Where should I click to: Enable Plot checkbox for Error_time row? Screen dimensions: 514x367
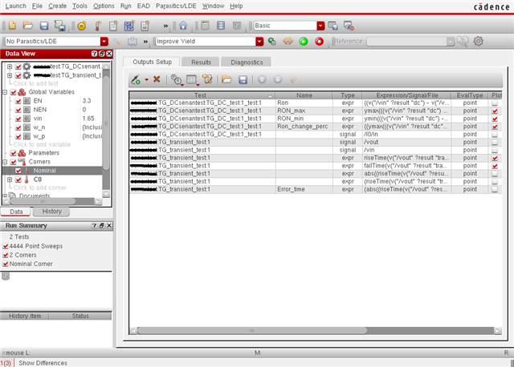[x=495, y=189]
